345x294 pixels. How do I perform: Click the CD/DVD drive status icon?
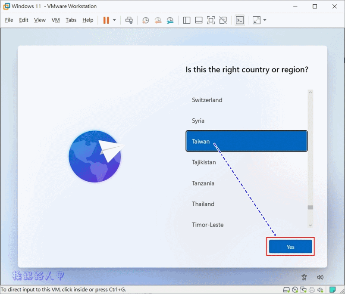(295, 290)
